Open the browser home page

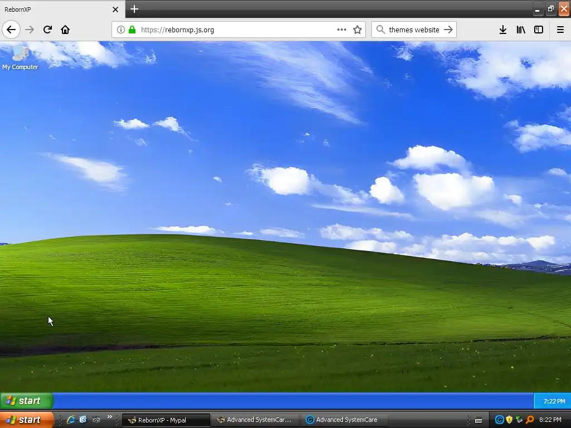65,30
